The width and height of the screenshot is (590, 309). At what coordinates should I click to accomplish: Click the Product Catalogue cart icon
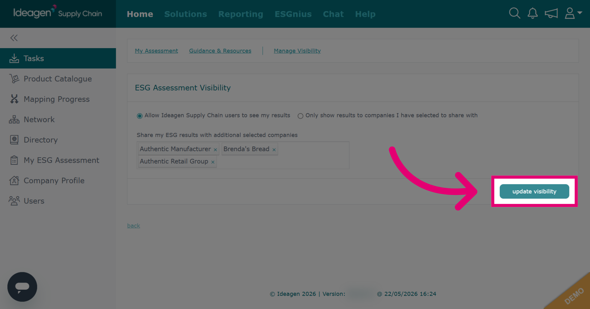tap(14, 79)
